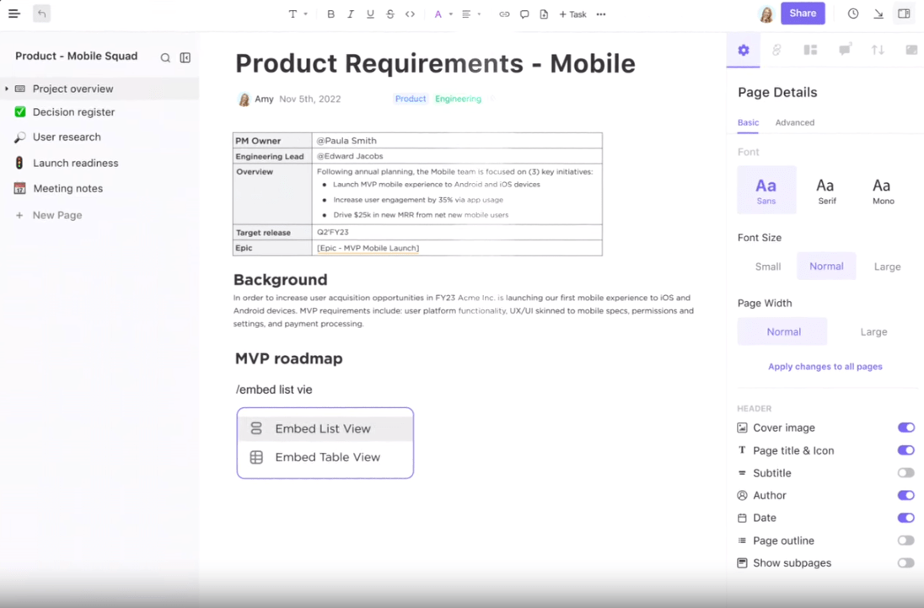Enable the Show subpages toggle
Viewport: 924px width, 608px height.
(905, 562)
